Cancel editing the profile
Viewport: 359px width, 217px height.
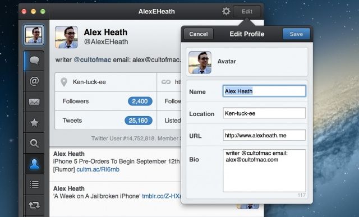click(199, 34)
